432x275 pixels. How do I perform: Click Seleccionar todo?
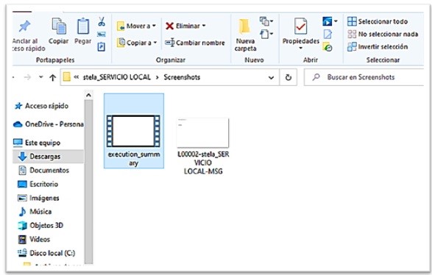point(378,21)
